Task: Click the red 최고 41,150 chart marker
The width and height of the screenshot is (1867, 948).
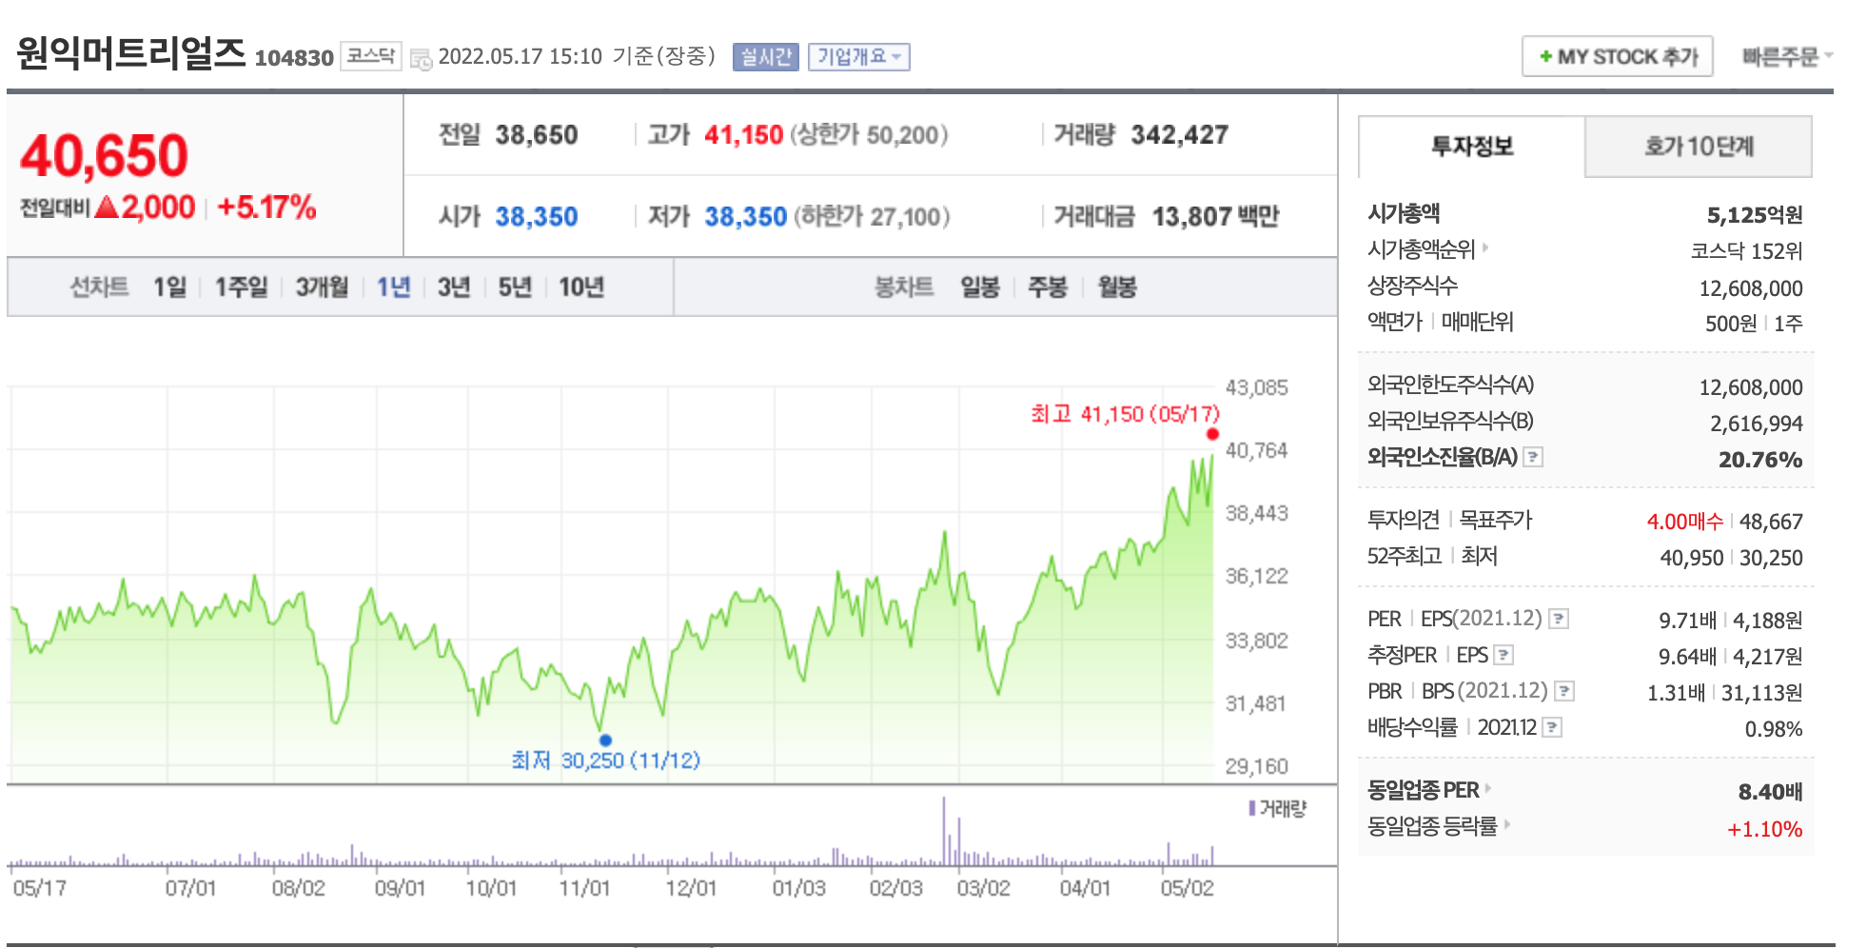Action: point(1212,434)
